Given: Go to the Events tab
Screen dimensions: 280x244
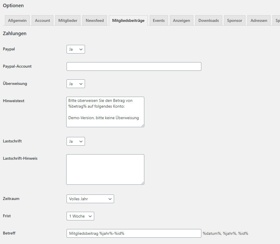Looking at the screenshot, I should click(159, 20).
